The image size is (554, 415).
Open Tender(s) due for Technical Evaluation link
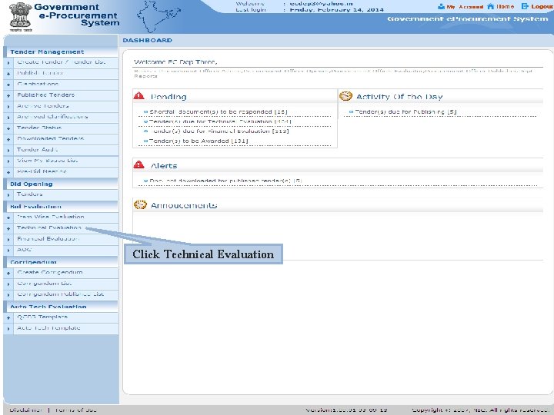(220, 121)
